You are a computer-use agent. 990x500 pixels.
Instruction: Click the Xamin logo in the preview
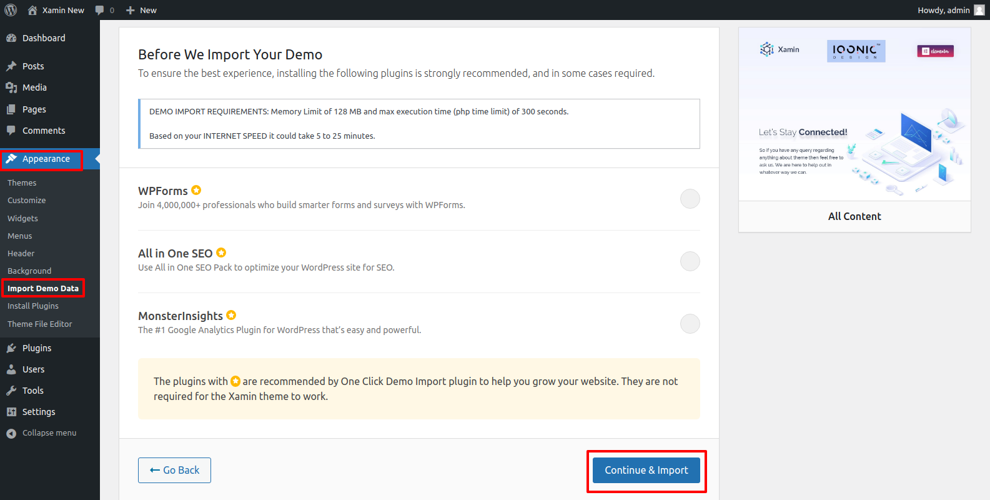pyautogui.click(x=780, y=49)
